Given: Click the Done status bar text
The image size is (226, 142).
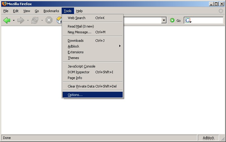Looking at the screenshot, I should (x=7, y=138).
